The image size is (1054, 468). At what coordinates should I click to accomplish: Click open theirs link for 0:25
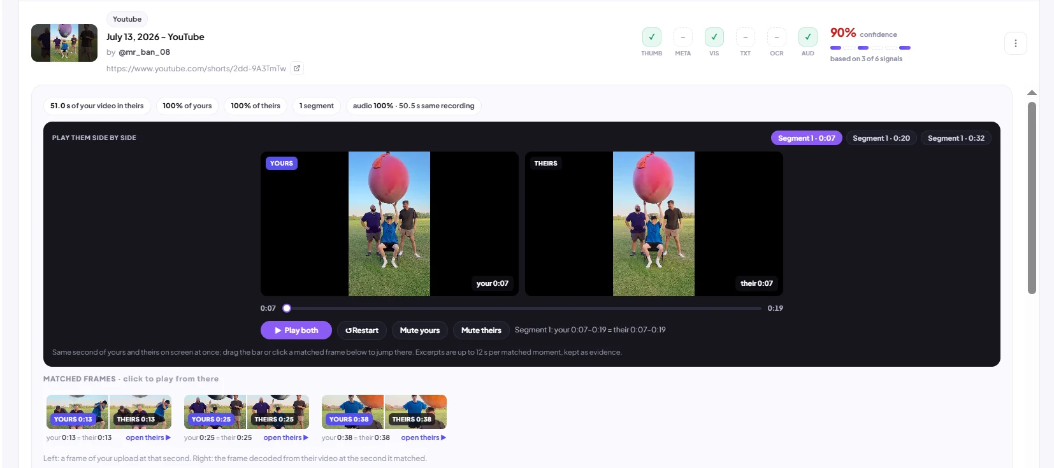pos(285,437)
